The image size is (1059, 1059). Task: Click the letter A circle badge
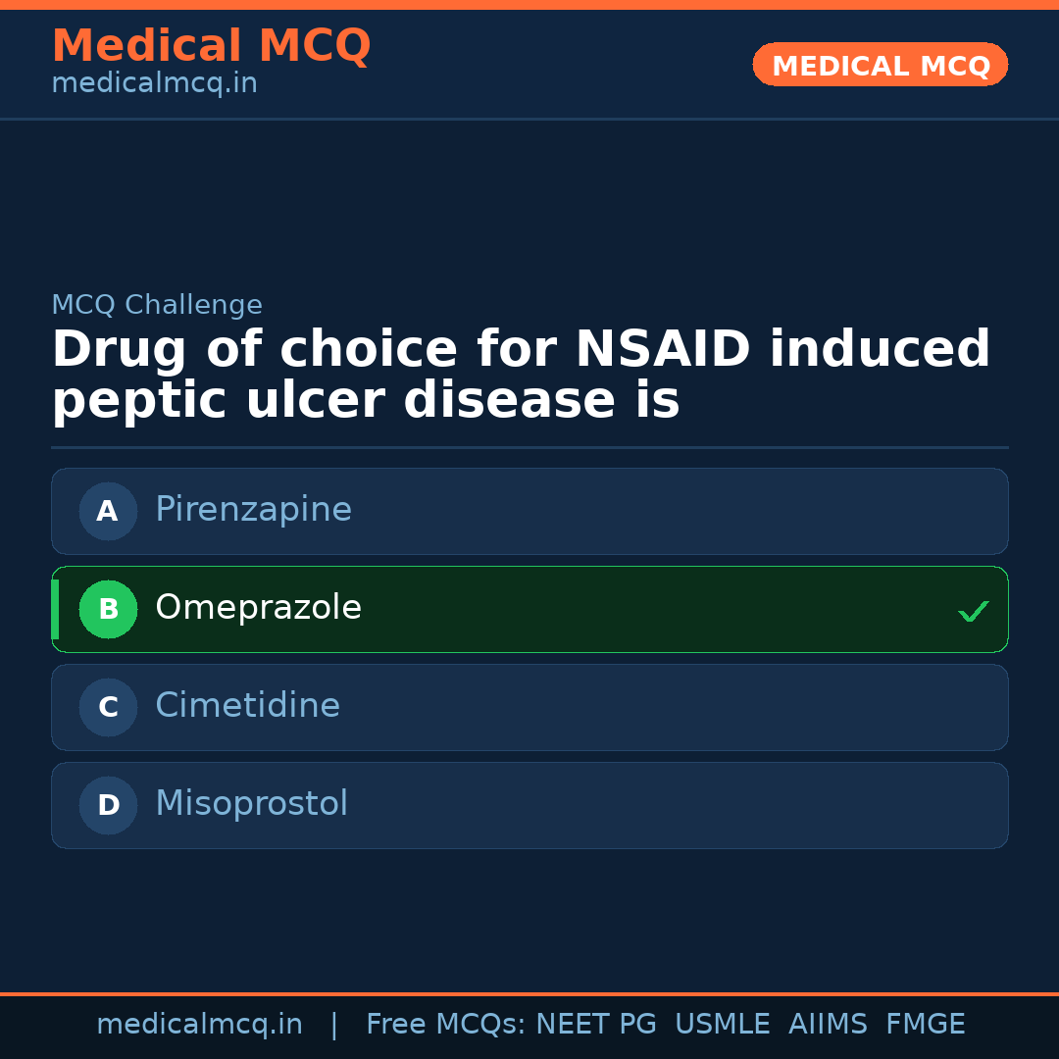(108, 511)
